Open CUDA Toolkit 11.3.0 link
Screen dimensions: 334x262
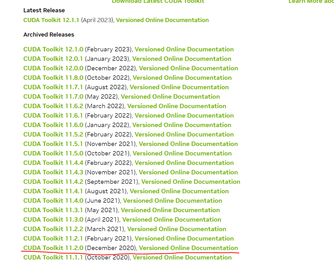[53, 219]
